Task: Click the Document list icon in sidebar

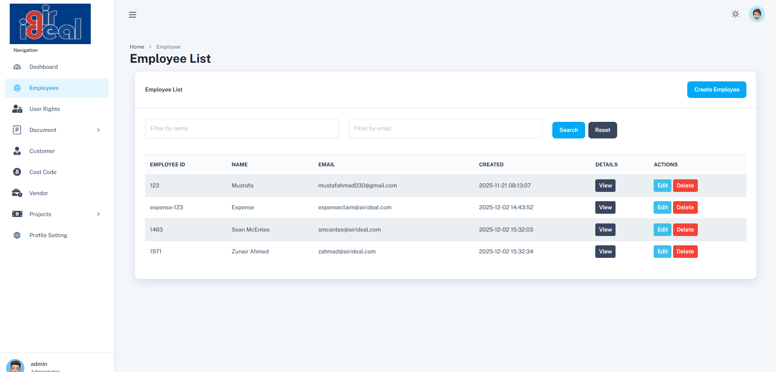Action: tap(17, 130)
